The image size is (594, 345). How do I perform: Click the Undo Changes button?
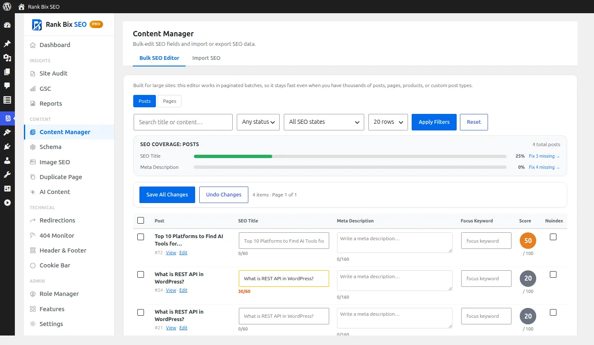click(224, 195)
